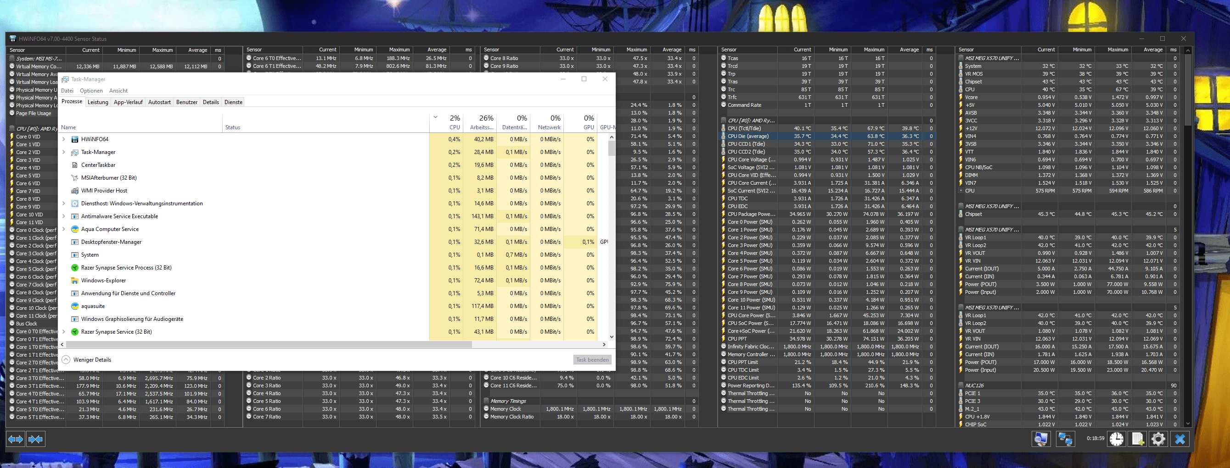Click the Status column header in Task-Manager

[x=326, y=122]
